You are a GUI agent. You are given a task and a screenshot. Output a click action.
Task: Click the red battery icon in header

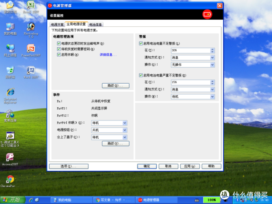(207, 14)
